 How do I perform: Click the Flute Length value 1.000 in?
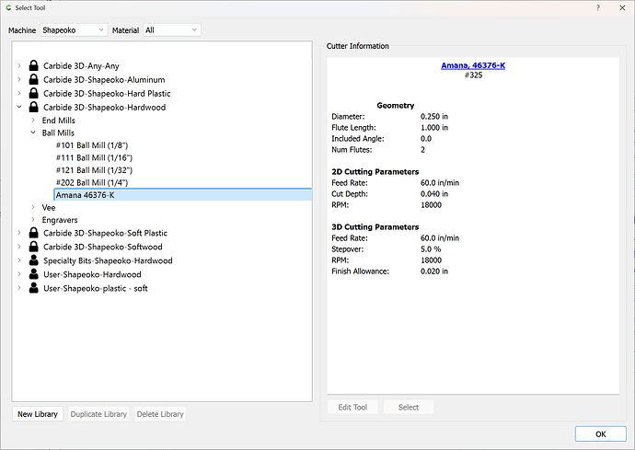click(x=434, y=127)
